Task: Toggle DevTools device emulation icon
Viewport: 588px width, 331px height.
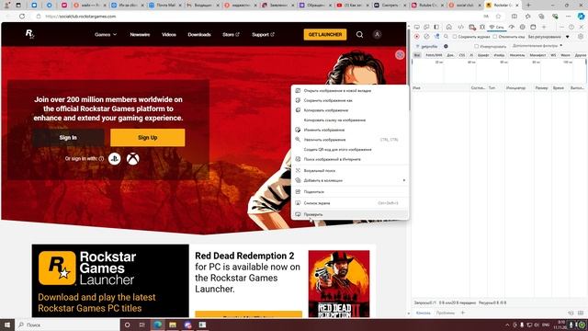Action: pos(426,27)
